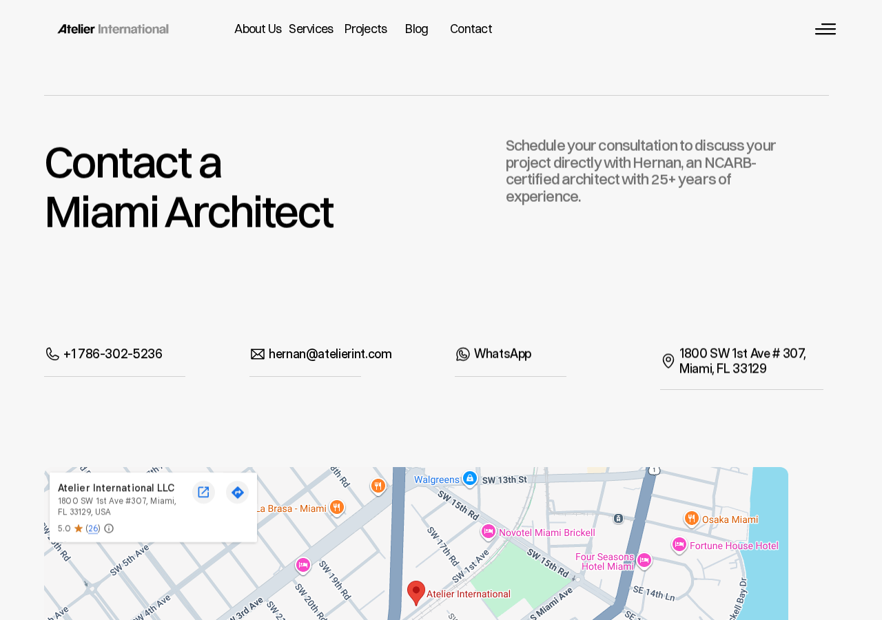The image size is (882, 620).
Task: Click the WhatsApp logo icon
Action: (x=463, y=354)
